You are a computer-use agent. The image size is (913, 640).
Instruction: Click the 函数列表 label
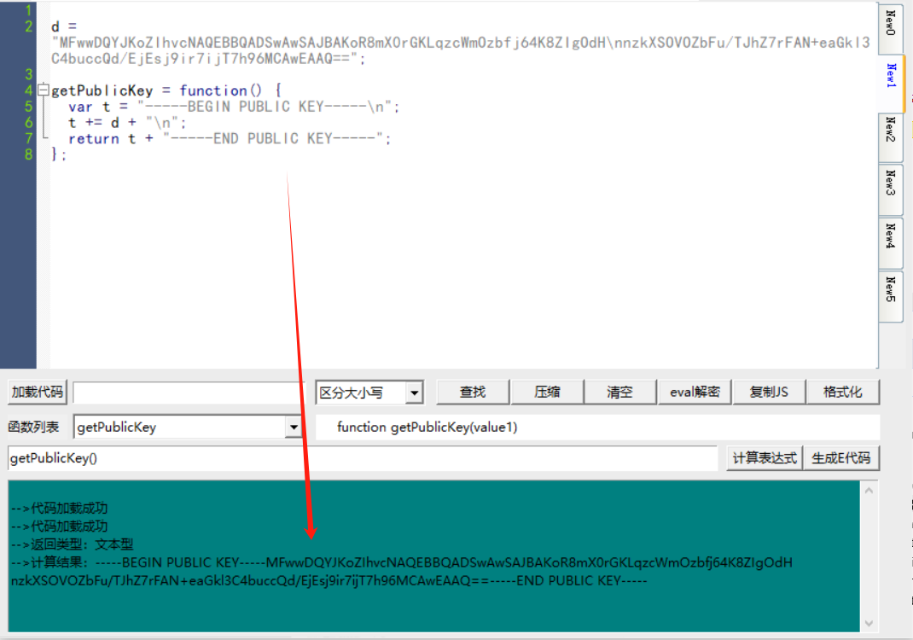click(34, 427)
